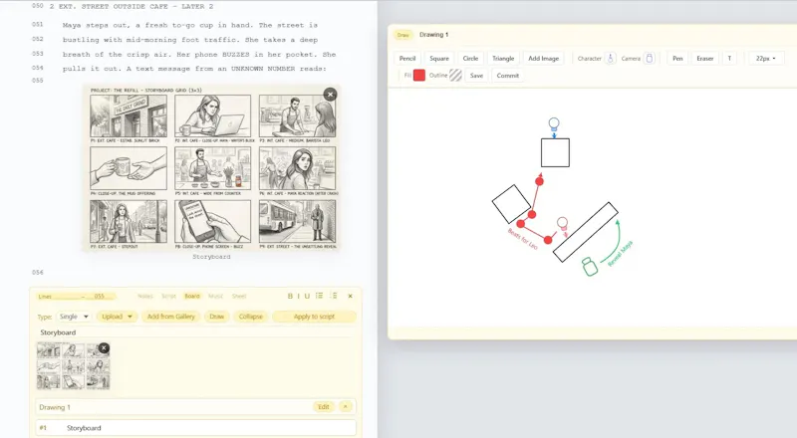The width and height of the screenshot is (797, 438).
Task: Click the Storyboard caption under image
Action: click(x=211, y=257)
